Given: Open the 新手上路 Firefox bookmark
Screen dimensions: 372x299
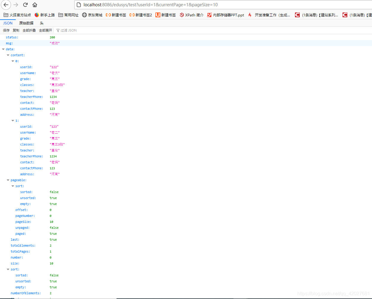Looking at the screenshot, I should 45,15.
